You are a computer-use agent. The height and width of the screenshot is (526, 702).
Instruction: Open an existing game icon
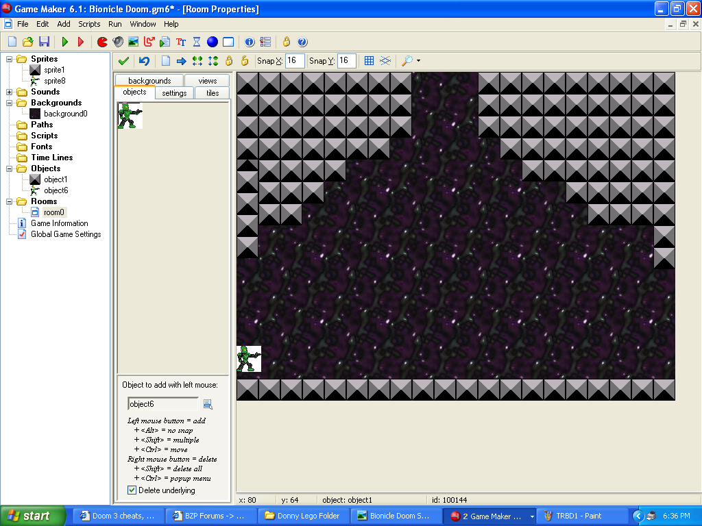pos(27,42)
